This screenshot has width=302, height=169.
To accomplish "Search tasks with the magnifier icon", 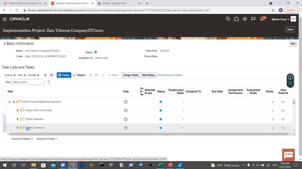I will (x=49, y=82).
